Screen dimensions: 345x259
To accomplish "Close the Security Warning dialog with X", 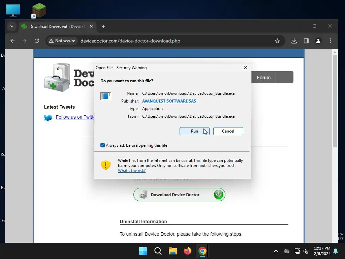I will click(x=246, y=67).
